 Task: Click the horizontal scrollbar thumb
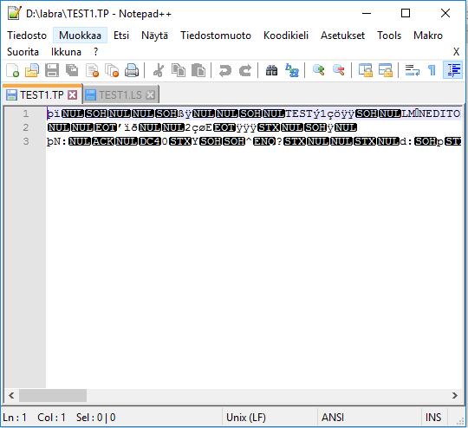tap(53, 395)
